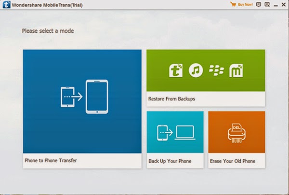Select the iTunes music note backup icon
This screenshot has width=289, height=195.
click(x=196, y=70)
